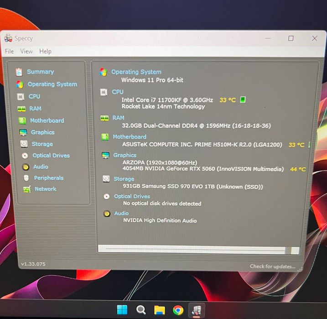Click the Windows flag icon in summary pane
The image size is (327, 319).
click(x=103, y=72)
